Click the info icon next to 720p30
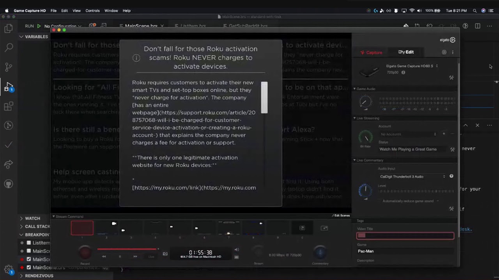The width and height of the screenshot is (499, 280). pos(403,72)
